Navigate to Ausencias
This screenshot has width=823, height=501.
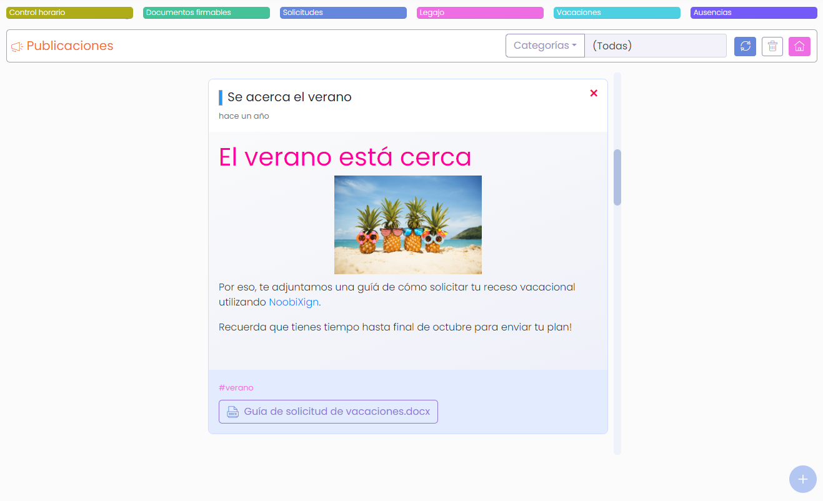[x=753, y=12]
